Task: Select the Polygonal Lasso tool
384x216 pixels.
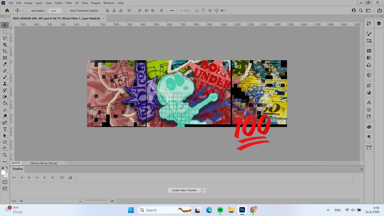Action: [x=5, y=38]
